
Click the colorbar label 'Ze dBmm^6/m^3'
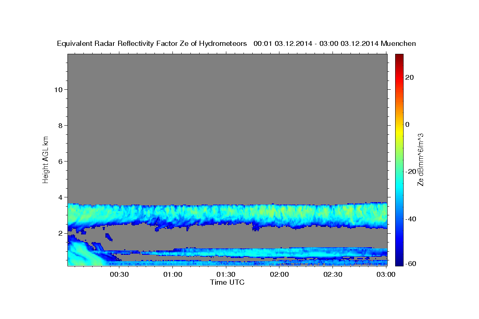[420, 159]
